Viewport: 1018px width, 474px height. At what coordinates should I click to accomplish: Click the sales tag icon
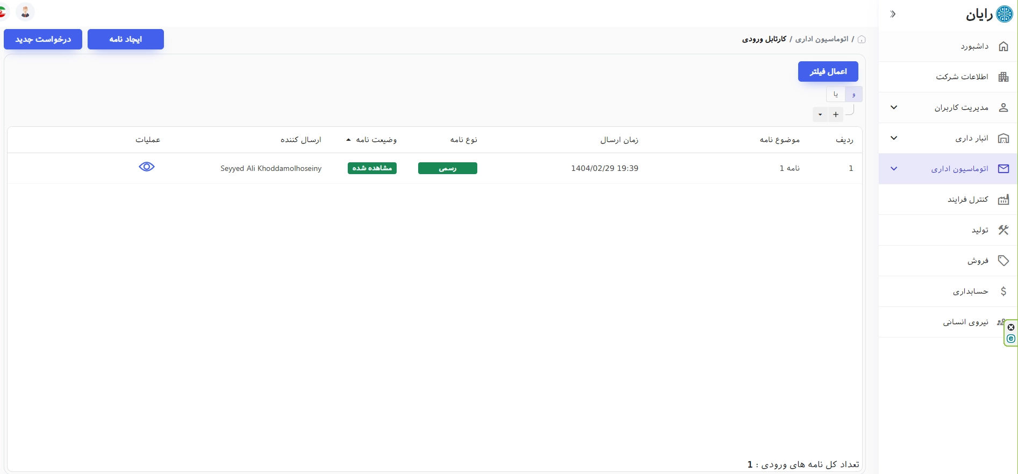click(x=1003, y=261)
